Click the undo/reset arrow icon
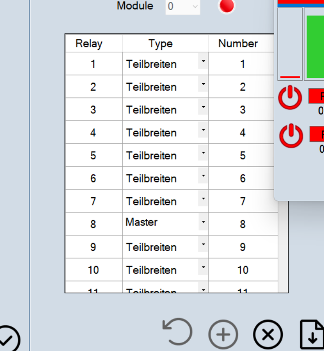The image size is (324, 351). [x=177, y=332]
